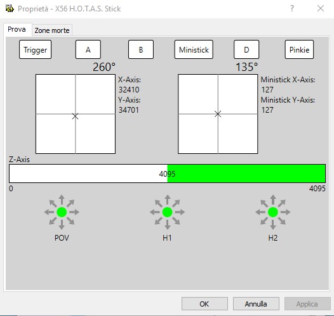Click the 260° angle readout
This screenshot has height=316, width=334.
tap(104, 67)
